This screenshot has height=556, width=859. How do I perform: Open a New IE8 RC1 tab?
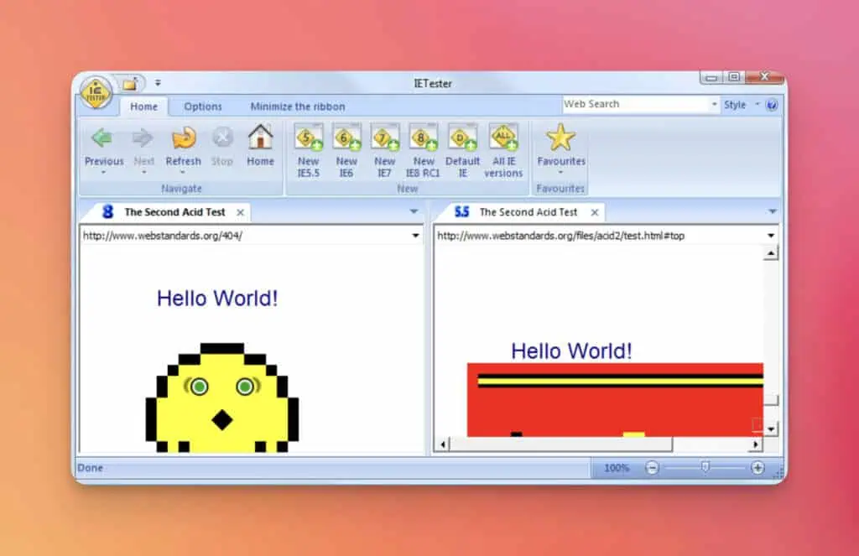[424, 138]
